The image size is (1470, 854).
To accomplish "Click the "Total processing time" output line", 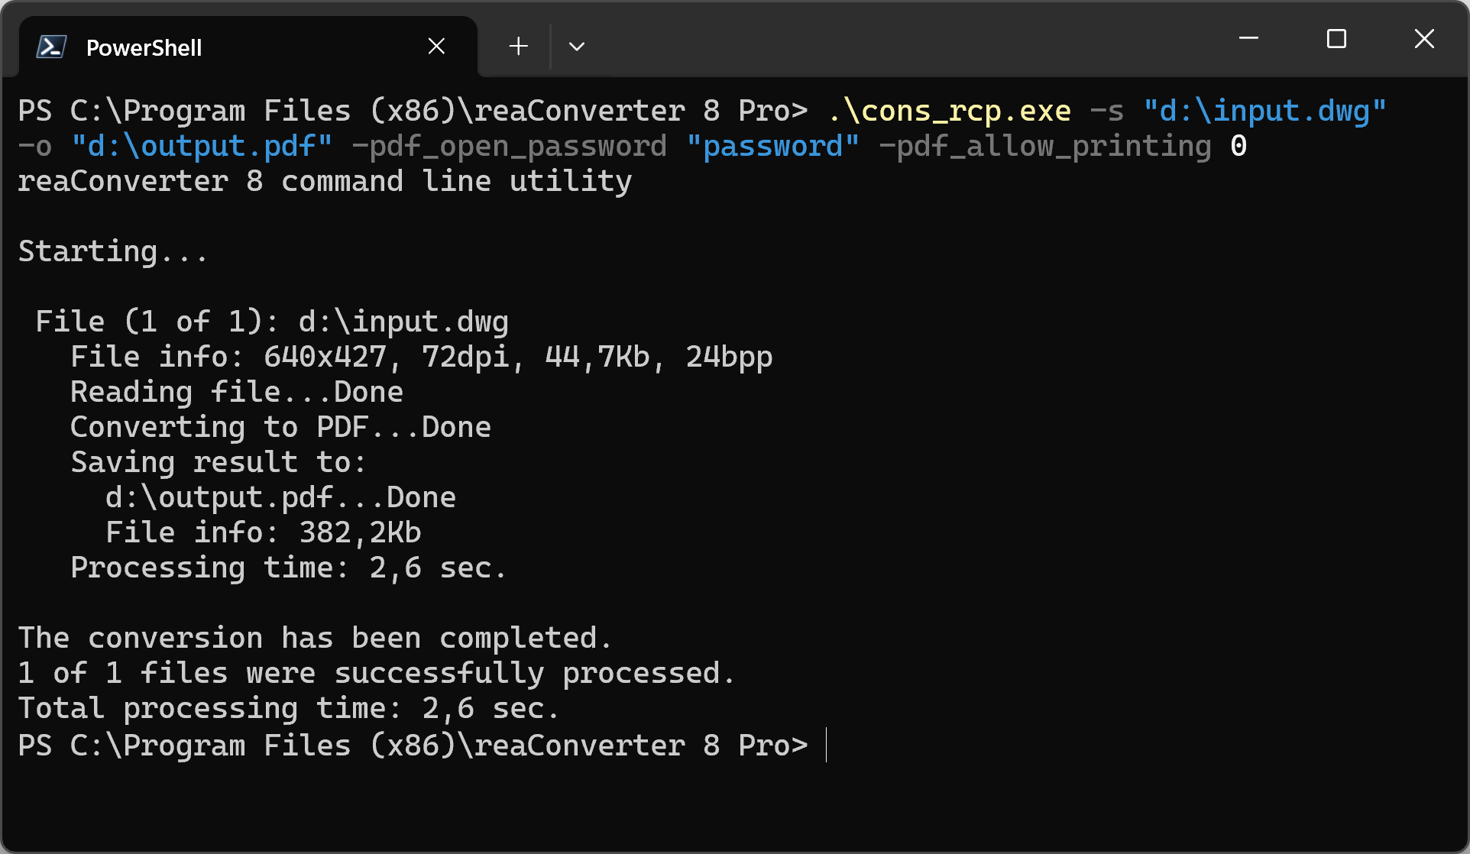I will coord(288,708).
